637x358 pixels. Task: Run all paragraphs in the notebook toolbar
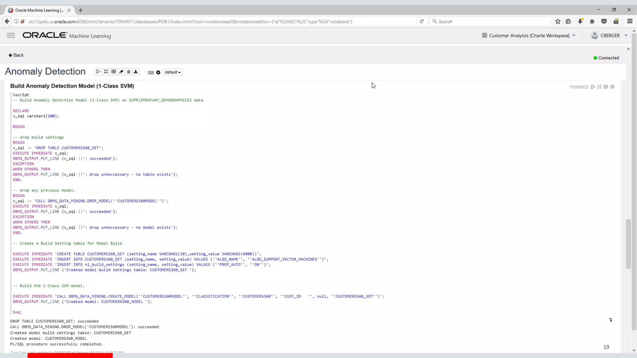click(98, 72)
